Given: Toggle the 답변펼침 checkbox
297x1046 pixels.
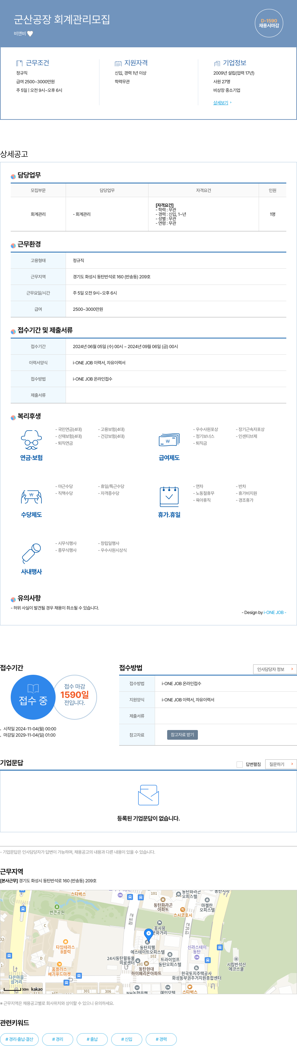Looking at the screenshot, I should pos(239,764).
